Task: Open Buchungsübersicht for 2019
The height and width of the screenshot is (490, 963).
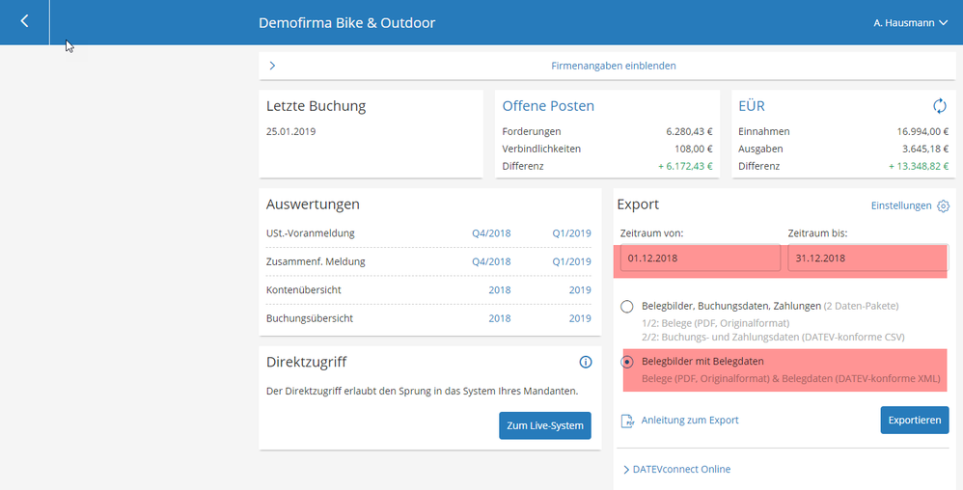Action: click(579, 318)
